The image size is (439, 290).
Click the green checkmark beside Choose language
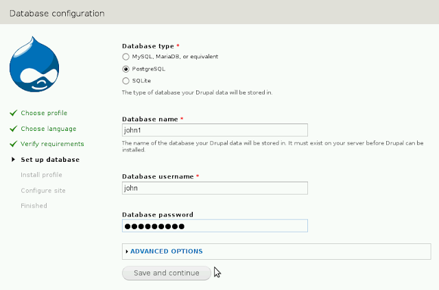[14, 128]
